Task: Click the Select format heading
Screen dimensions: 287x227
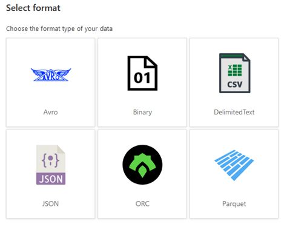Action: 33,8
